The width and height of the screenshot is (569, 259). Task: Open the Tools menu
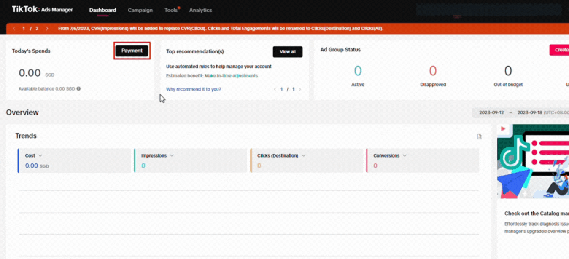click(170, 10)
